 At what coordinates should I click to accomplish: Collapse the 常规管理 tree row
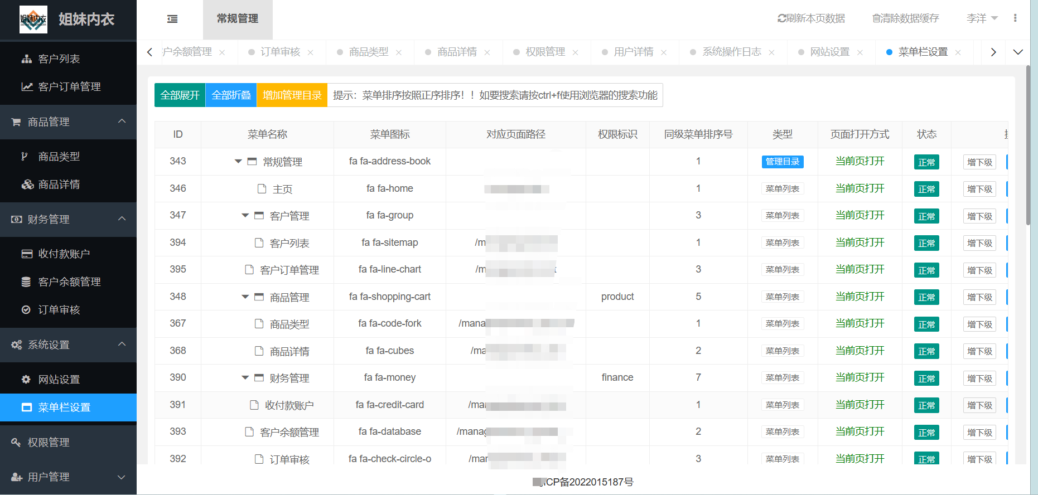(238, 162)
